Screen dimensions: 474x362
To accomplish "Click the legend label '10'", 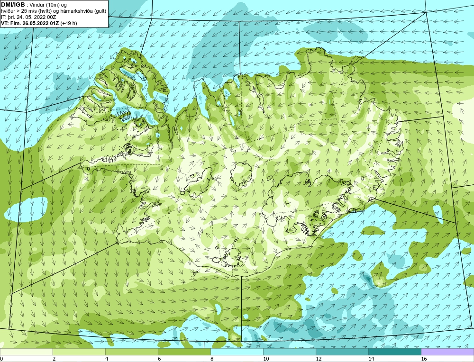I will click(x=266, y=359).
